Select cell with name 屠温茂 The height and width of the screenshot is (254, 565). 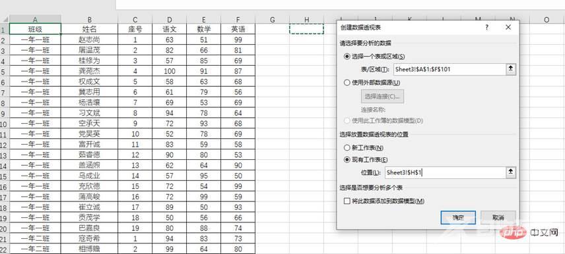click(x=89, y=50)
